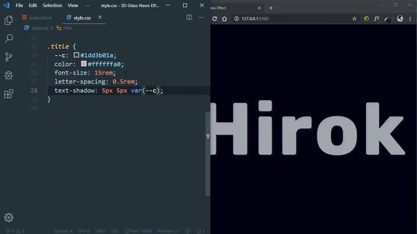417x234 pixels.
Task: Open a new browser tab
Action: click(x=271, y=8)
